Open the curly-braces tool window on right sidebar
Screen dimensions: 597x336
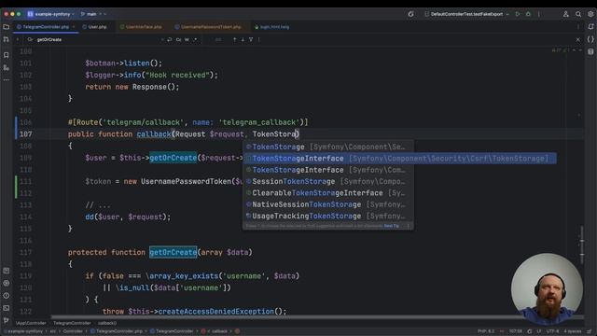[x=590, y=39]
